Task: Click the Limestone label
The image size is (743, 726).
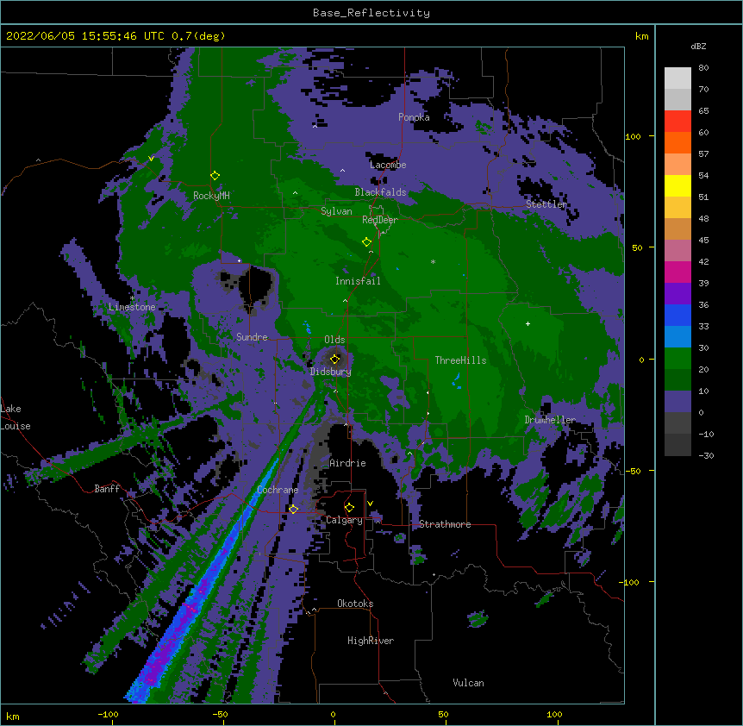Action: click(x=132, y=307)
